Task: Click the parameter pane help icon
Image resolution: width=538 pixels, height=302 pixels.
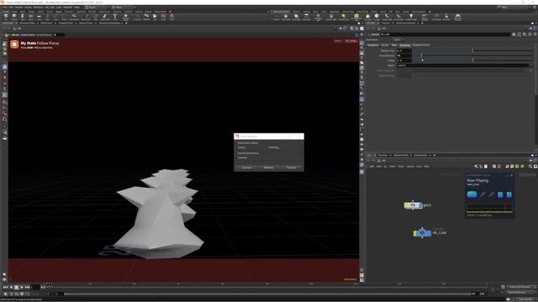Action: [x=535, y=34]
